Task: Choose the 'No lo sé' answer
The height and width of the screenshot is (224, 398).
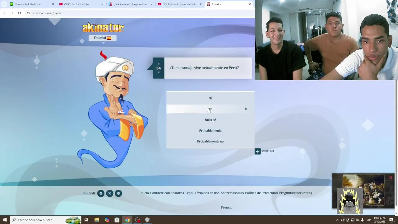Action: [x=210, y=120]
